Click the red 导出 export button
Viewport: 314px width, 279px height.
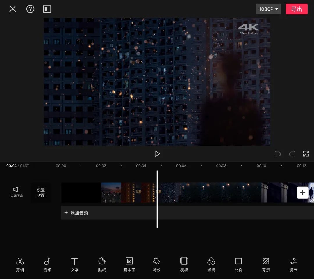pyautogui.click(x=296, y=9)
